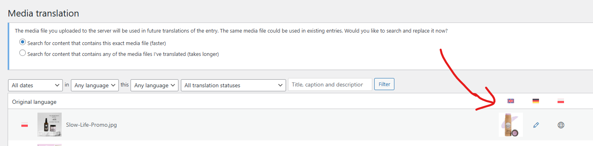
Task: Click the globe icon in the Polish column
Action: point(561,125)
